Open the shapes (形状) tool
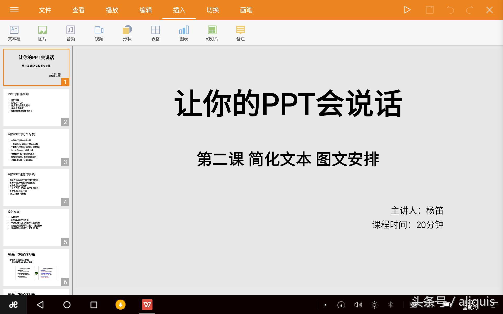 coord(127,33)
